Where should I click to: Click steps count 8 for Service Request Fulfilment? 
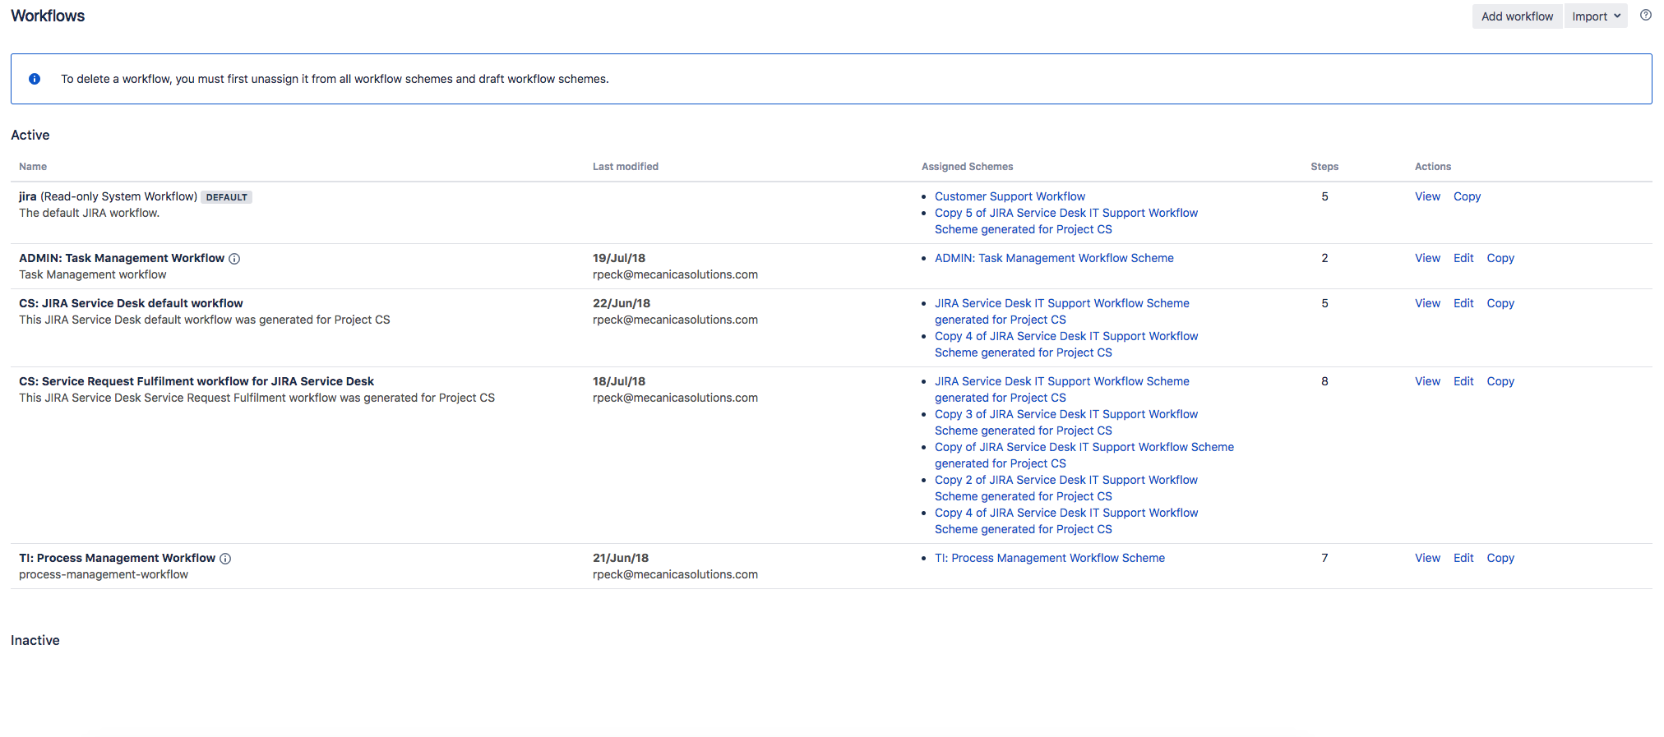(x=1324, y=381)
